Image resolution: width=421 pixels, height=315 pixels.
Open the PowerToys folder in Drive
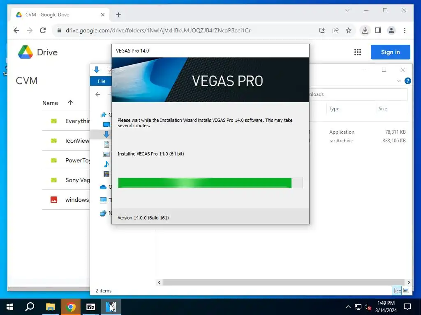coord(66,160)
